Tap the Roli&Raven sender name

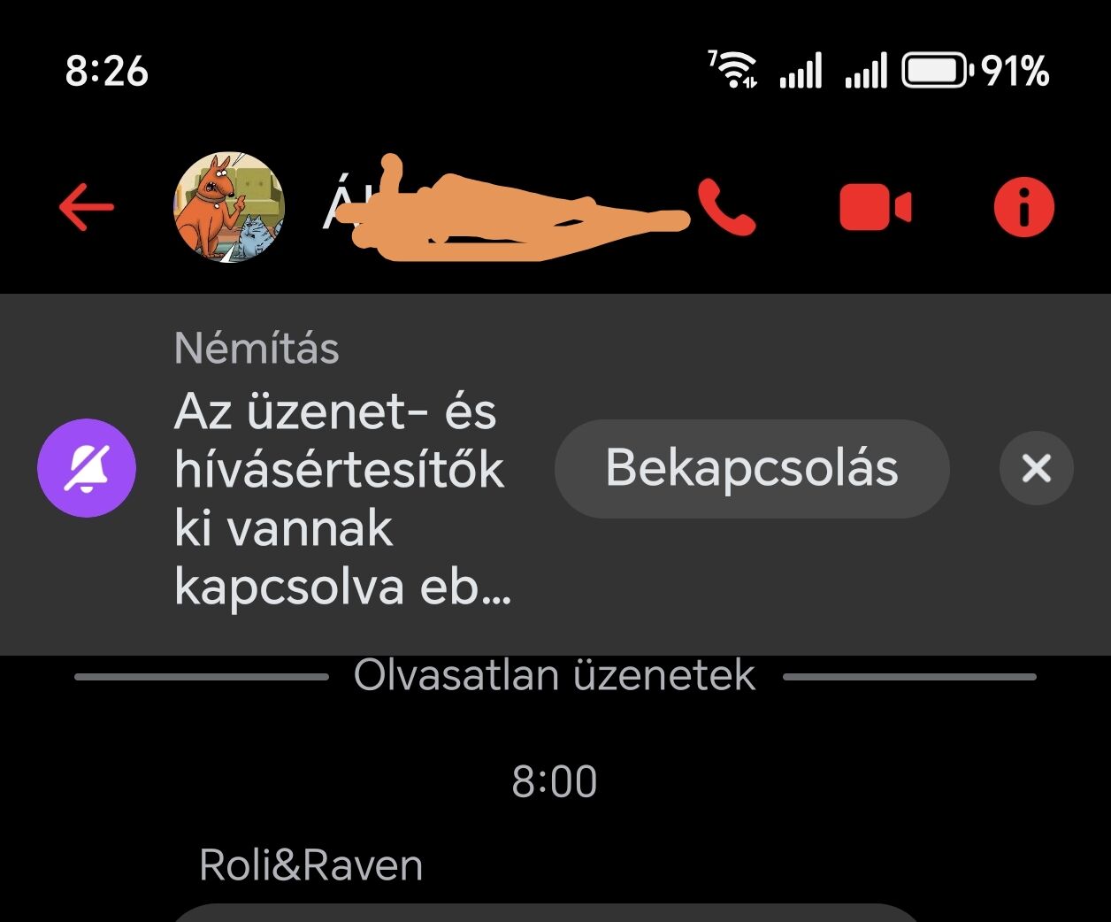point(311,864)
